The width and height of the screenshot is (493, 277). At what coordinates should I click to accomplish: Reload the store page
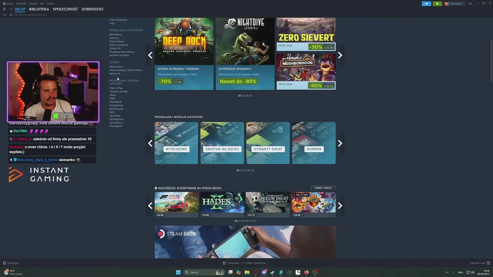pyautogui.click(x=5, y=15)
